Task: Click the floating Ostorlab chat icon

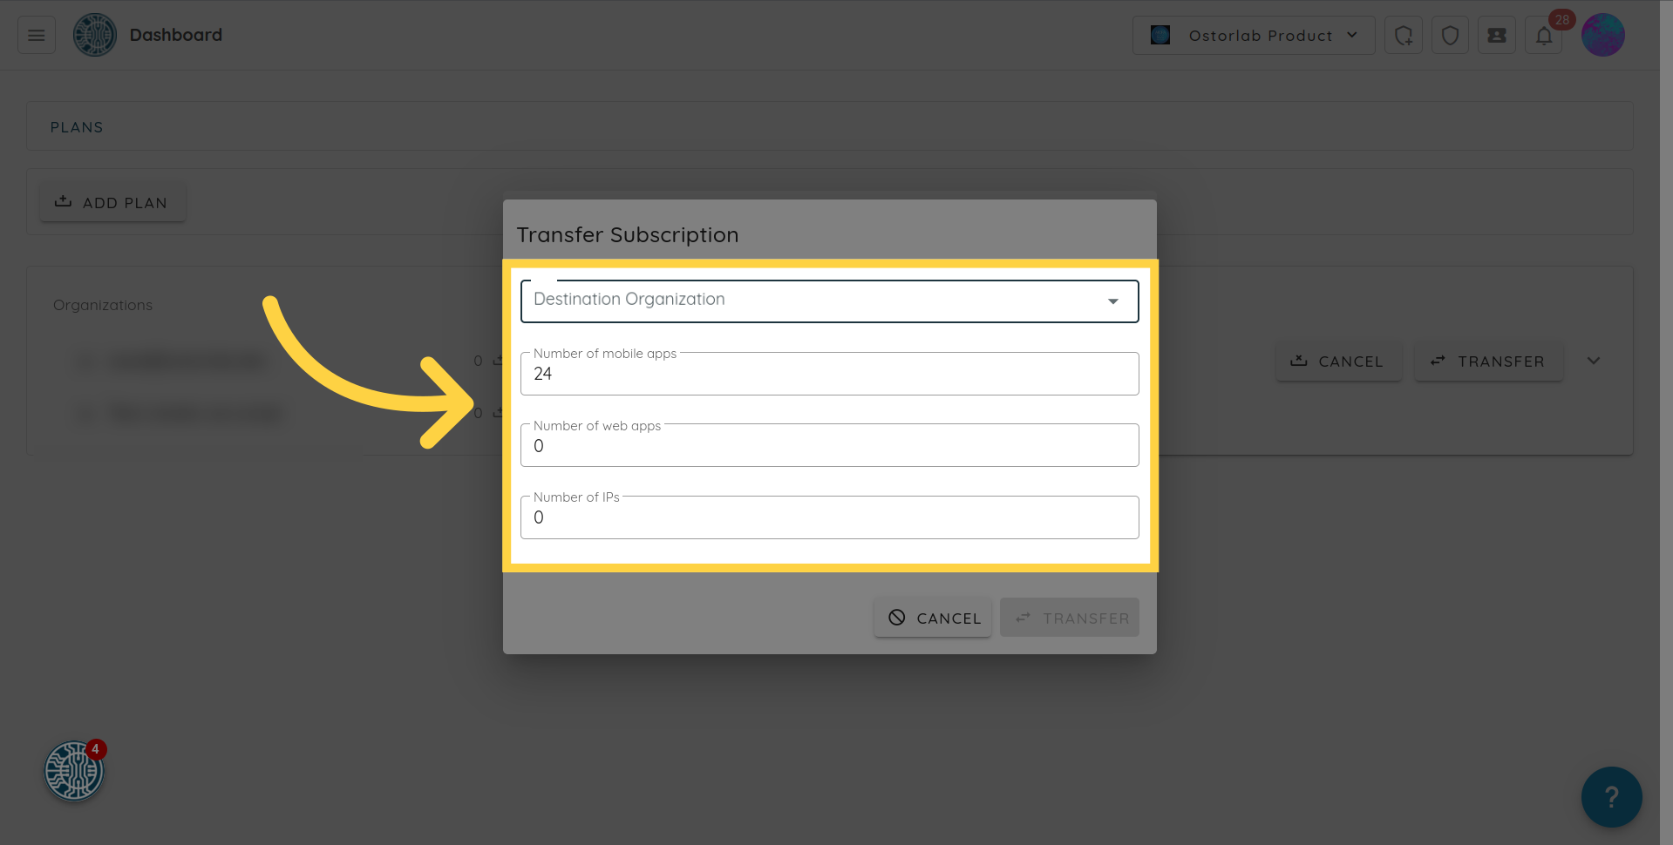Action: [x=74, y=771]
